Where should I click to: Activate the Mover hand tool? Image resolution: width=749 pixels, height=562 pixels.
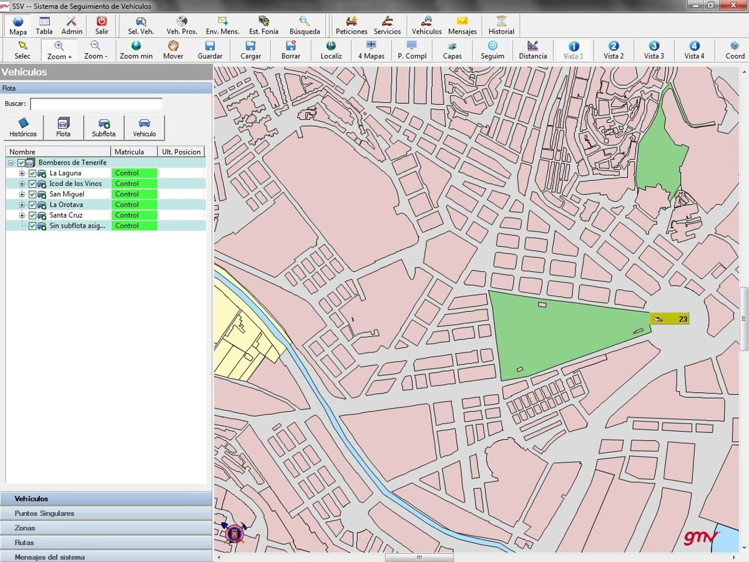click(173, 50)
